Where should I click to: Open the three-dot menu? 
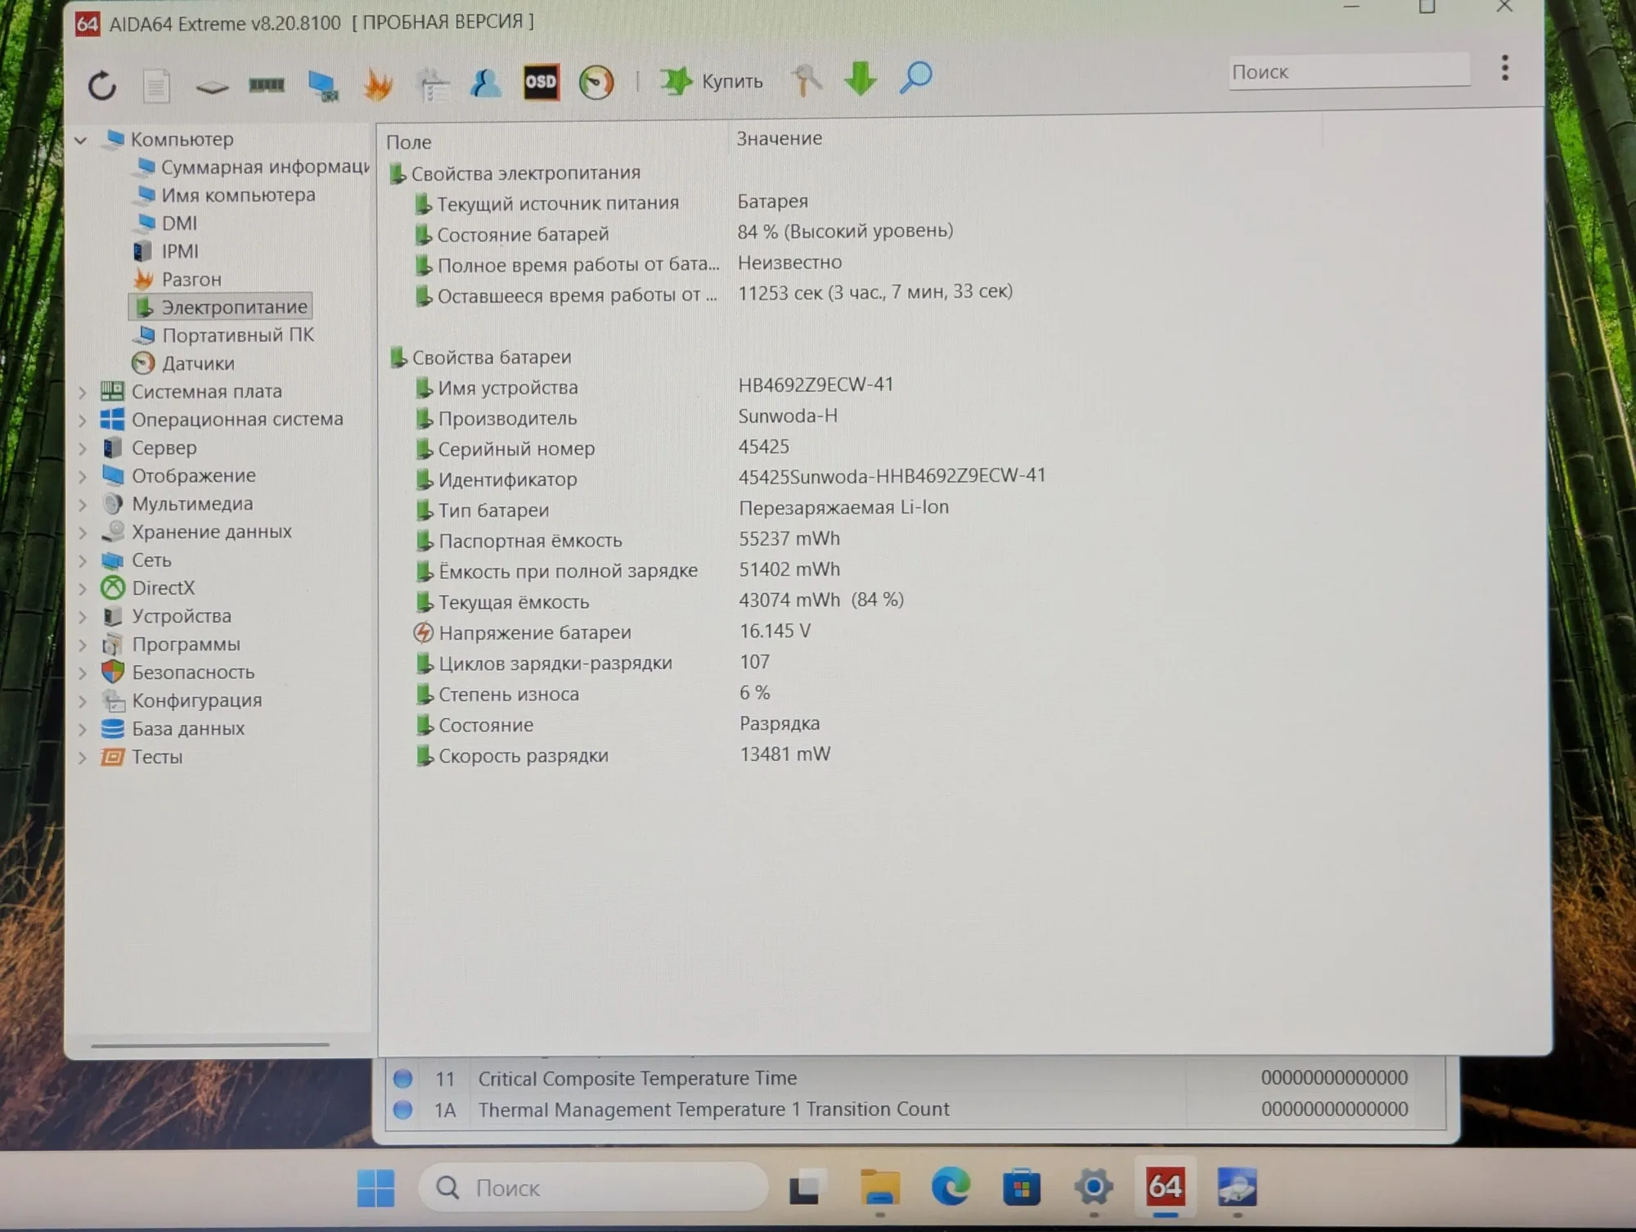(x=1504, y=69)
